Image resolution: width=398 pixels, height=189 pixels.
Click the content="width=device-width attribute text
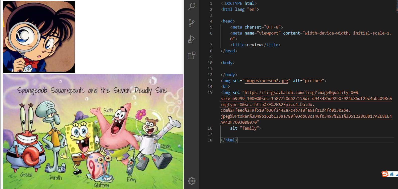[x=317, y=33]
